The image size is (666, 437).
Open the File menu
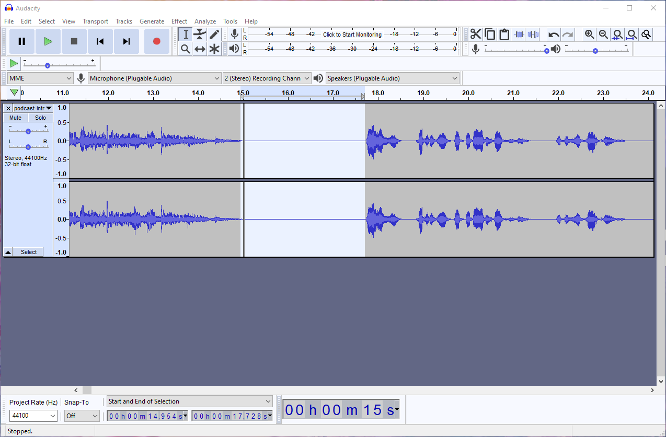9,21
